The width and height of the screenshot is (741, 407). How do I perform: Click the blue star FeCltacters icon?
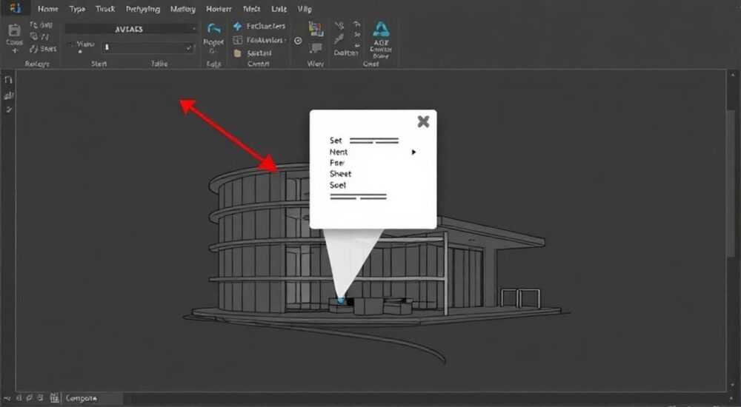tap(238, 27)
